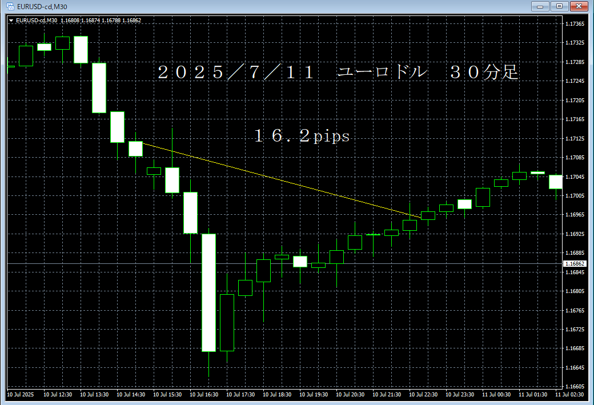
Task: Maximize the EURUSD-cd,M30 chart window
Action: tap(559, 6)
